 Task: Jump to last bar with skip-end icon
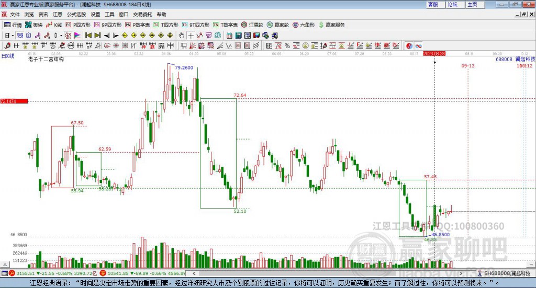(97, 36)
